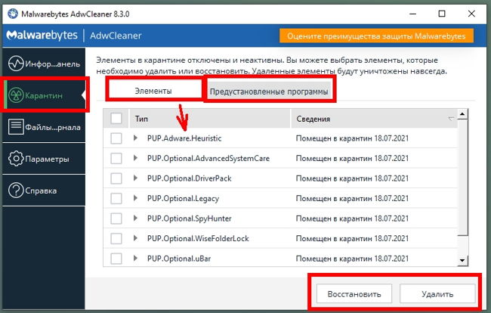The image size is (491, 313).
Task: Select the Карантин sidebar item
Action: point(44,95)
